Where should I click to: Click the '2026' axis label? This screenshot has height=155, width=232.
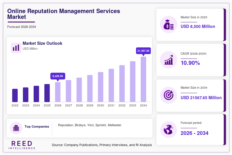58,106
